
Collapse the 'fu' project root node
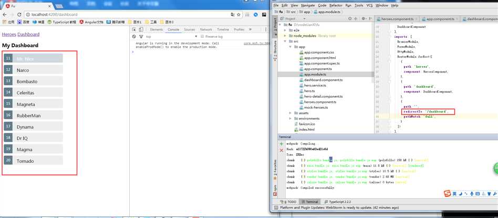pyautogui.click(x=280, y=25)
